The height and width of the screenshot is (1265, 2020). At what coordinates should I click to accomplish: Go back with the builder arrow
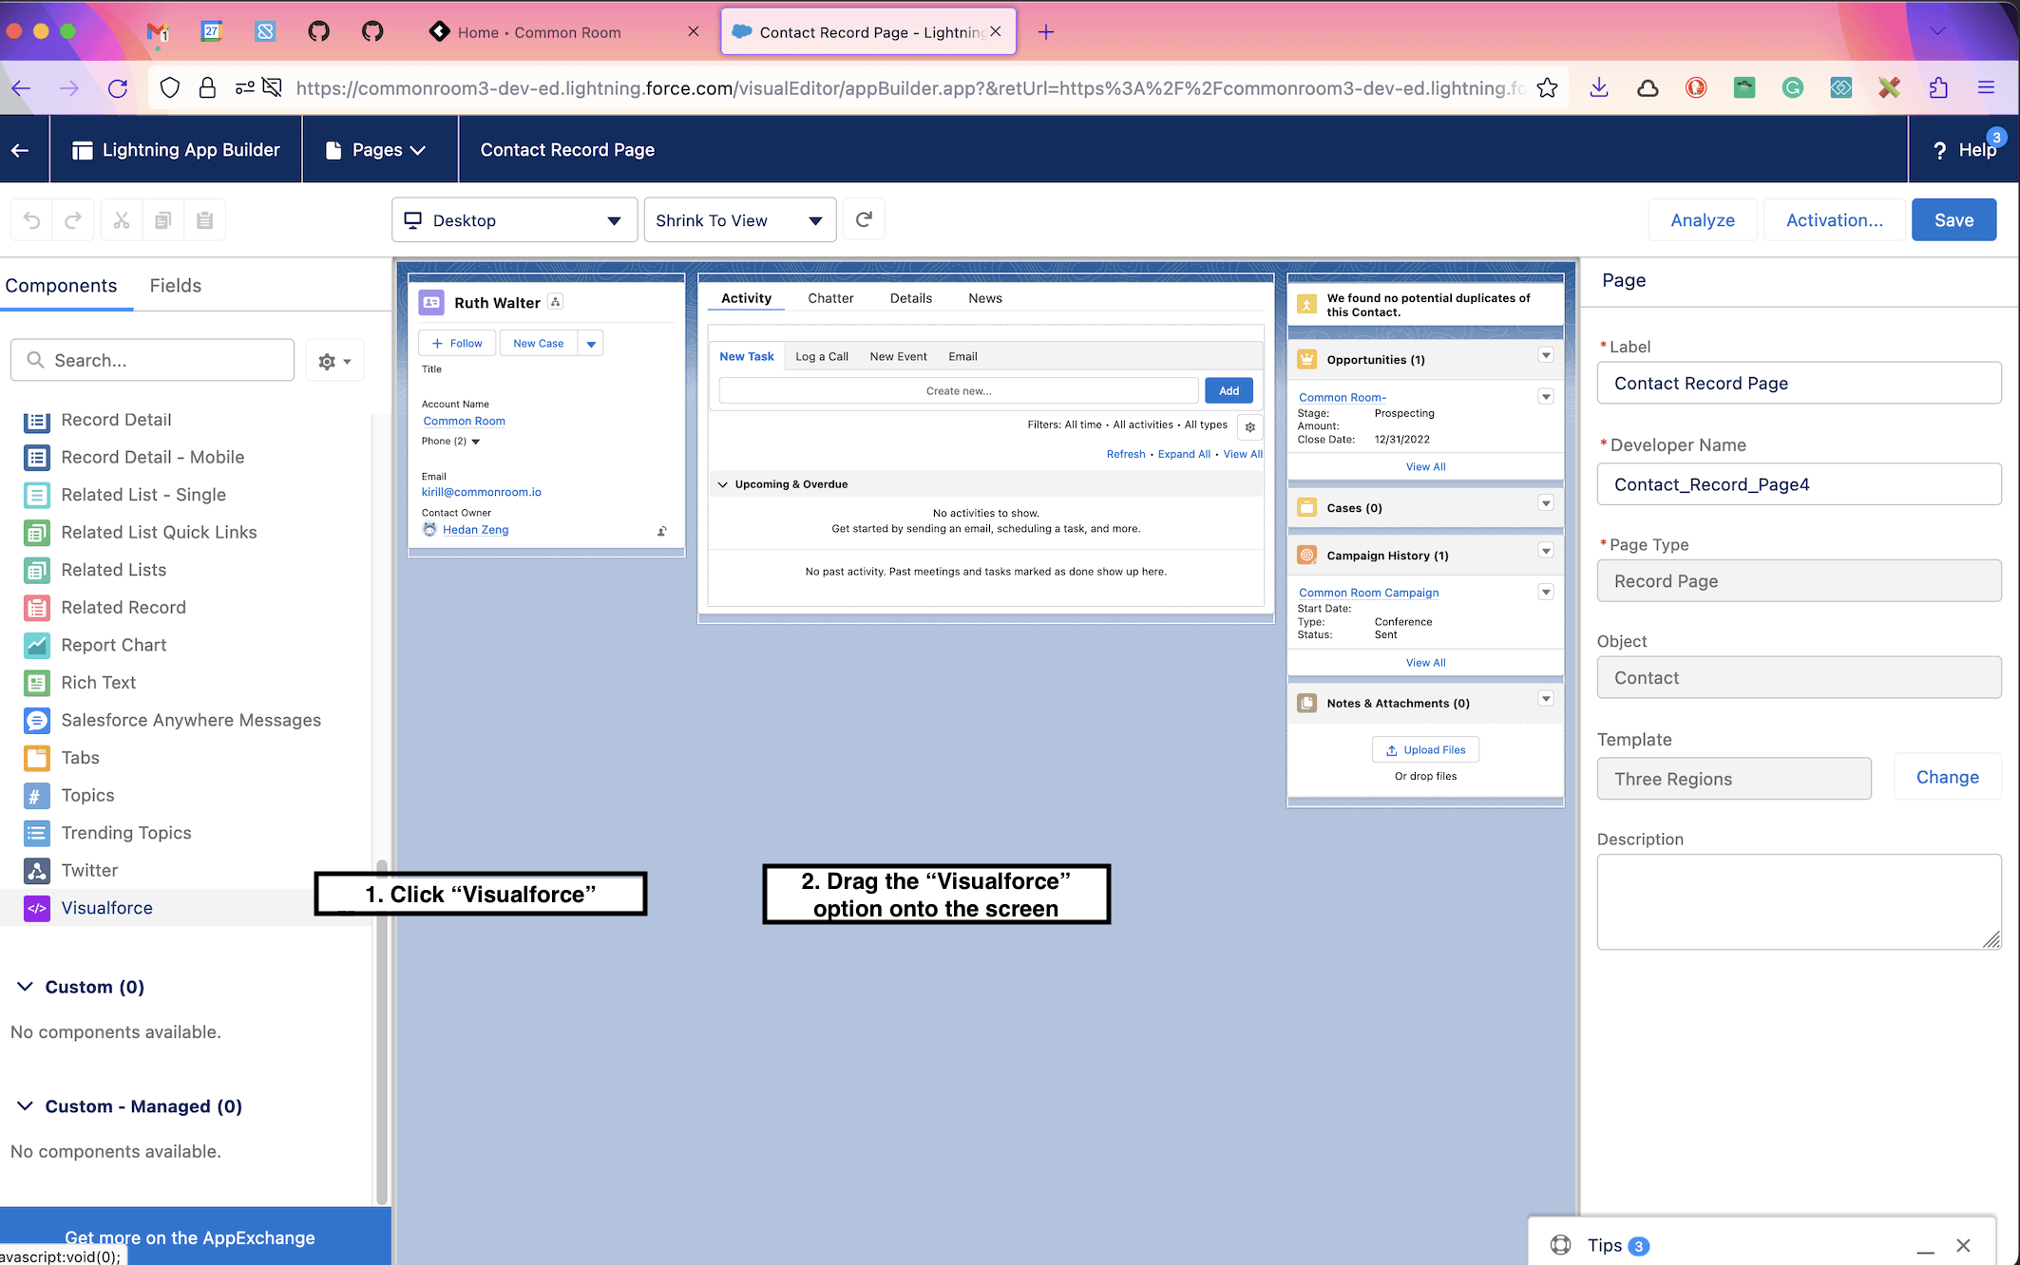pos(21,150)
